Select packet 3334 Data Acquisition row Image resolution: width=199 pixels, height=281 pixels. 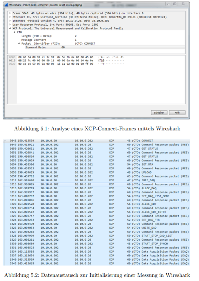pyautogui.click(x=97, y=251)
